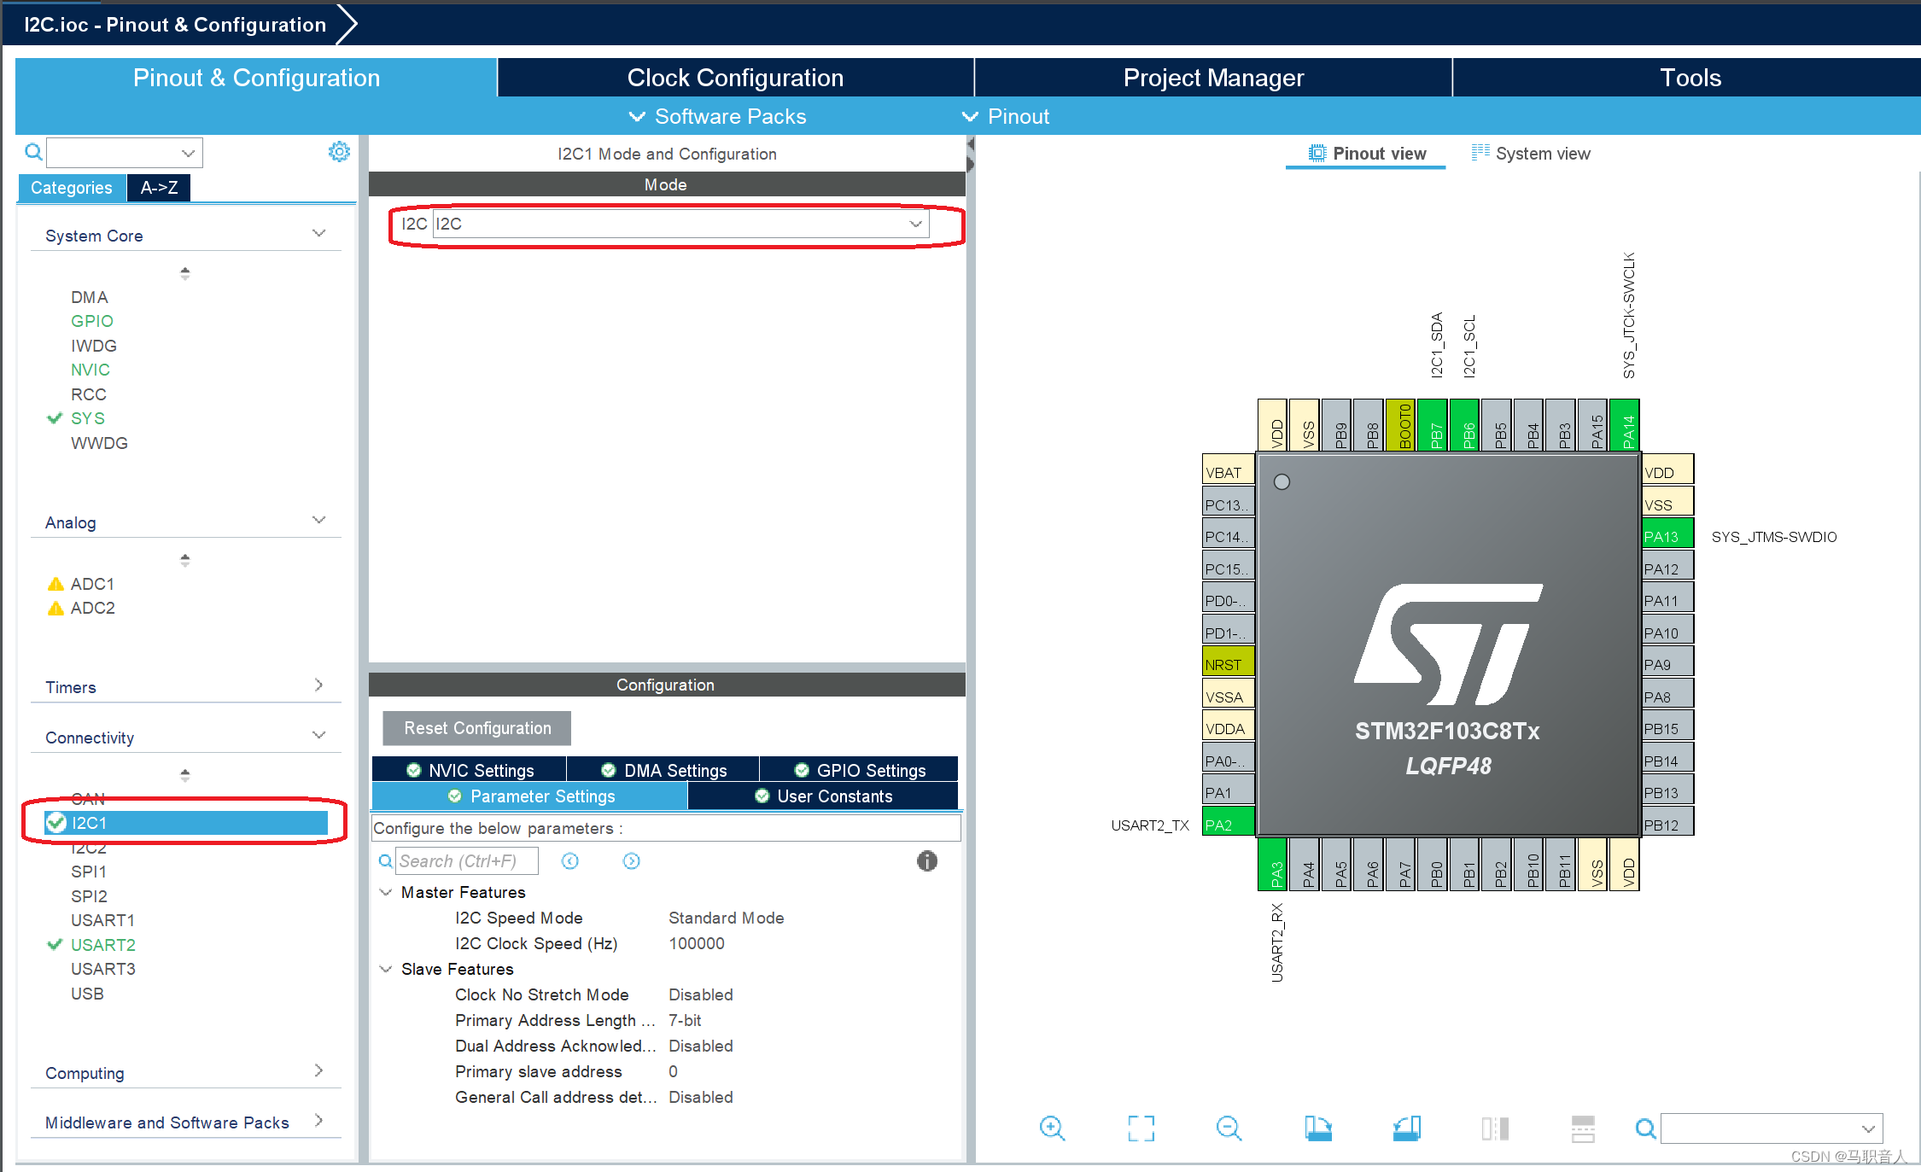Click the I2C.ioc breadcrumb title
Image resolution: width=1921 pixels, height=1172 pixels.
click(x=175, y=25)
